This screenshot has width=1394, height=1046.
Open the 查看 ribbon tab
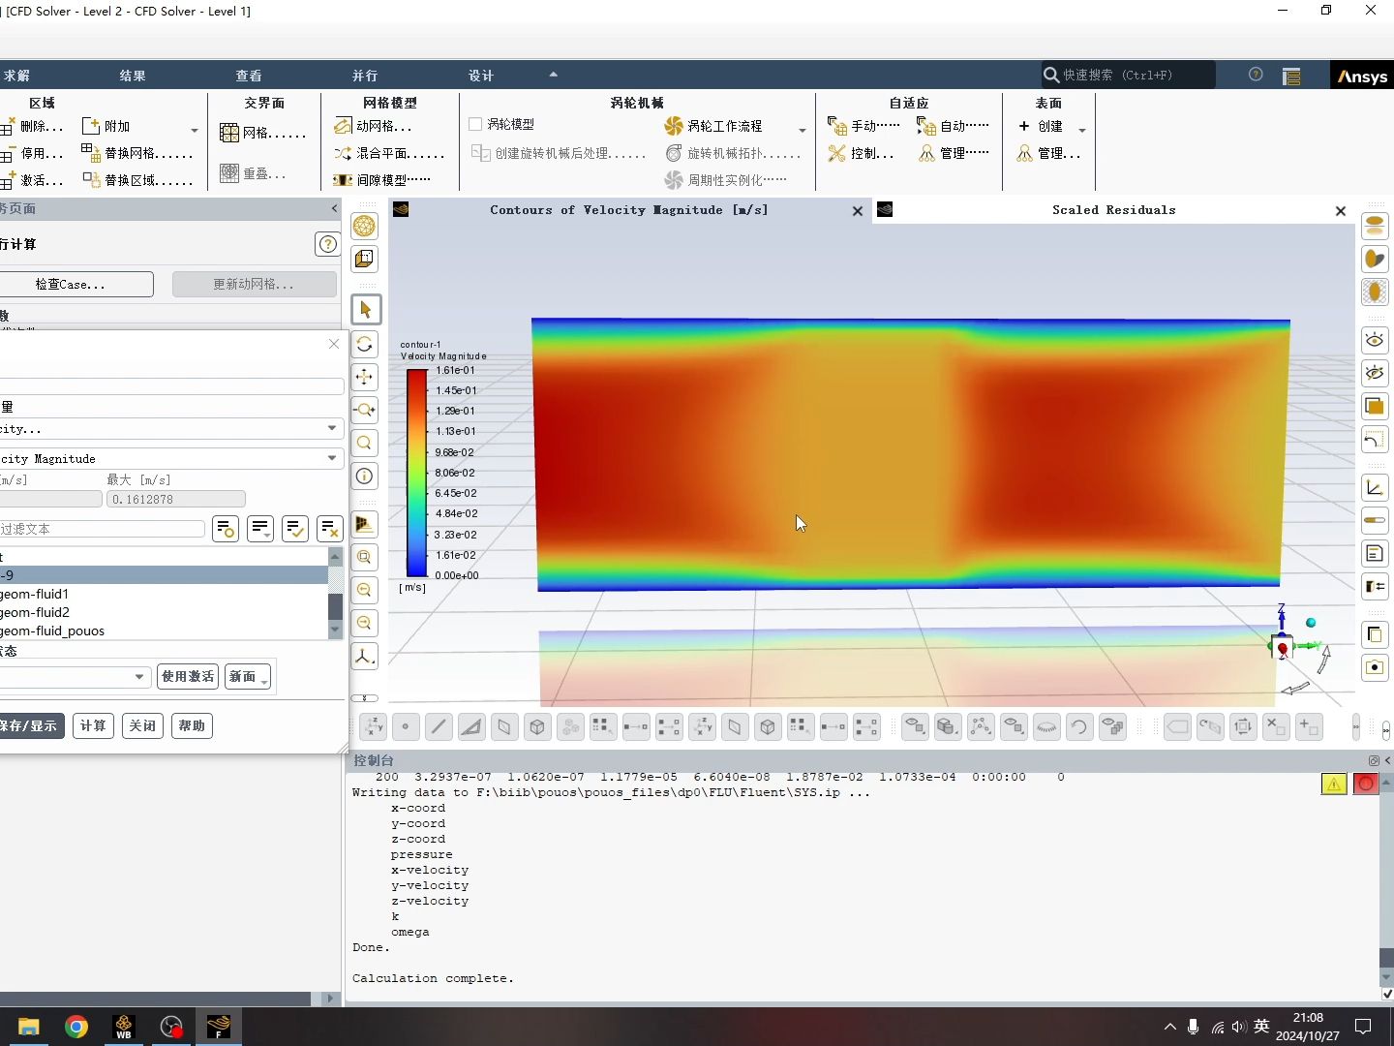click(x=249, y=76)
